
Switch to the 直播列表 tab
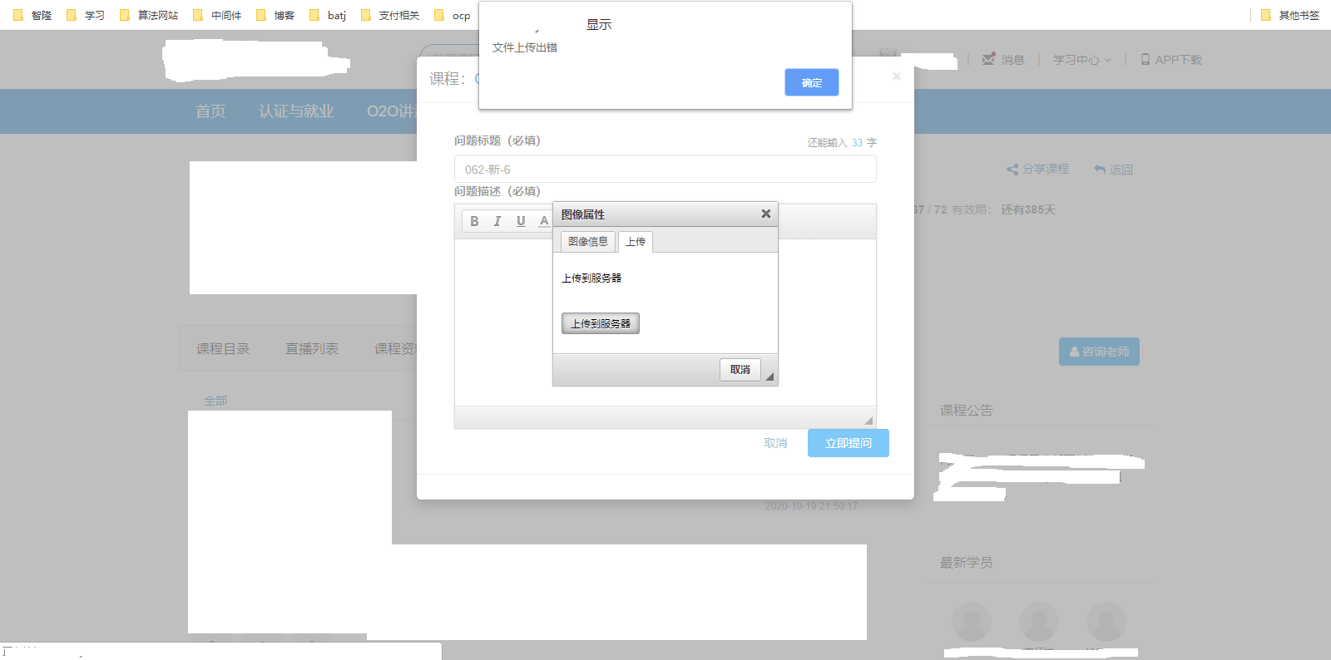(x=312, y=348)
